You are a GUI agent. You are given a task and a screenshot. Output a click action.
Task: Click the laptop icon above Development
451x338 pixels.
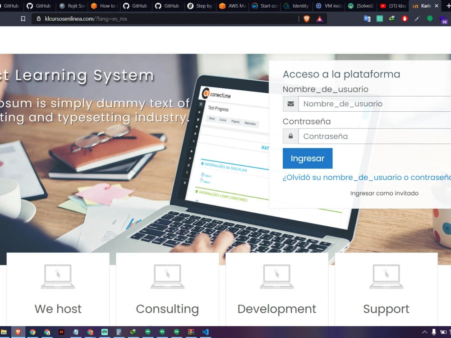click(277, 277)
